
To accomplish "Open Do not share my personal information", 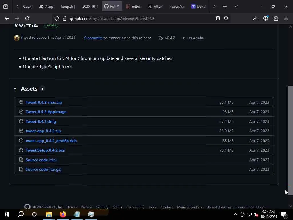I will click(235, 207).
